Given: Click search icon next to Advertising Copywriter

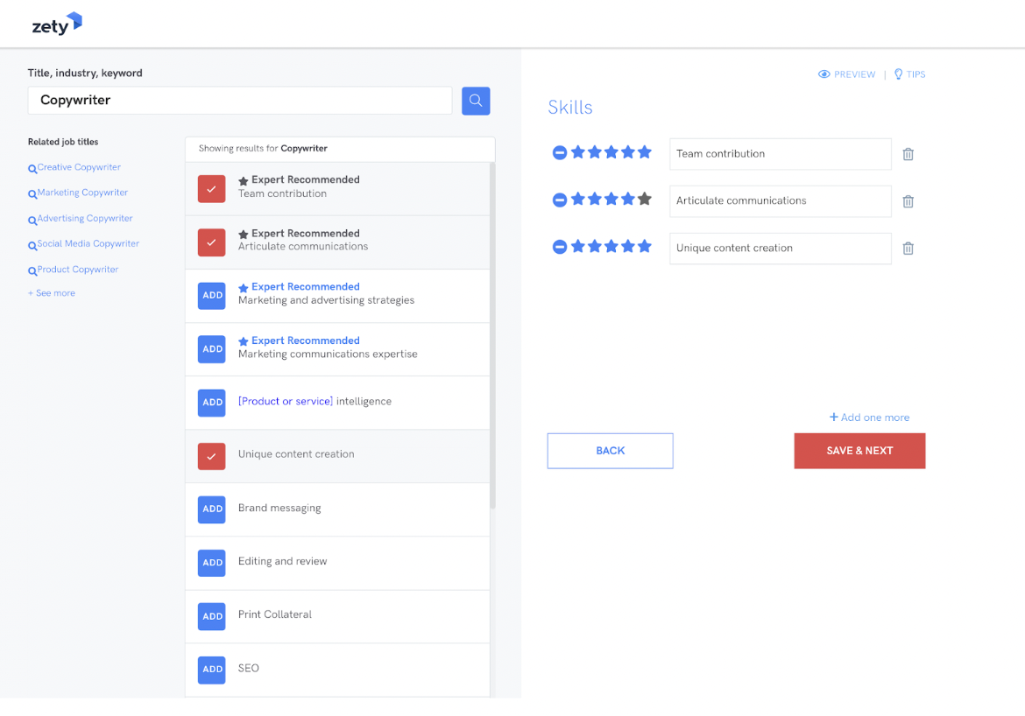Looking at the screenshot, I should [x=32, y=221].
